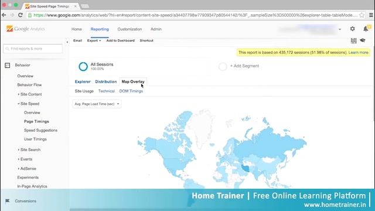This screenshot has width=375, height=211.
Task: Click the Learn more link
Action: [x=358, y=52]
